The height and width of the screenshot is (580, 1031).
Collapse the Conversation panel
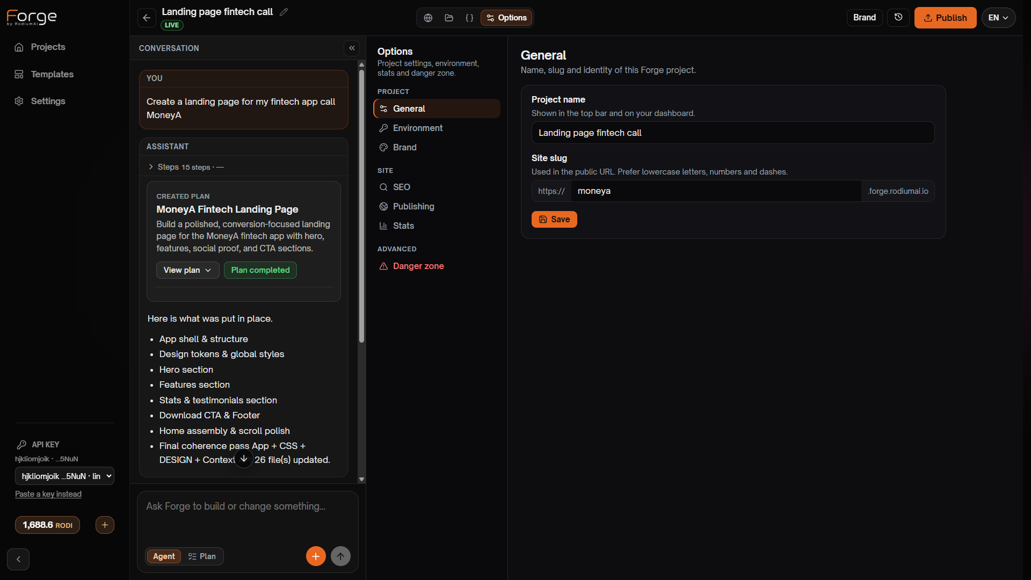click(x=352, y=48)
